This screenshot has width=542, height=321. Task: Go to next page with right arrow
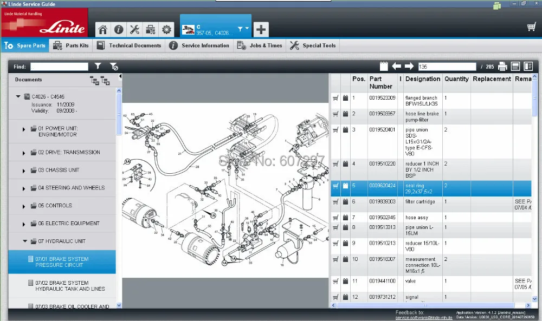coord(409,67)
